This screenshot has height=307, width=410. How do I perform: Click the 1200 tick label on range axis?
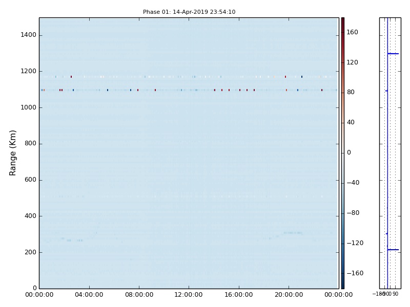point(29,71)
